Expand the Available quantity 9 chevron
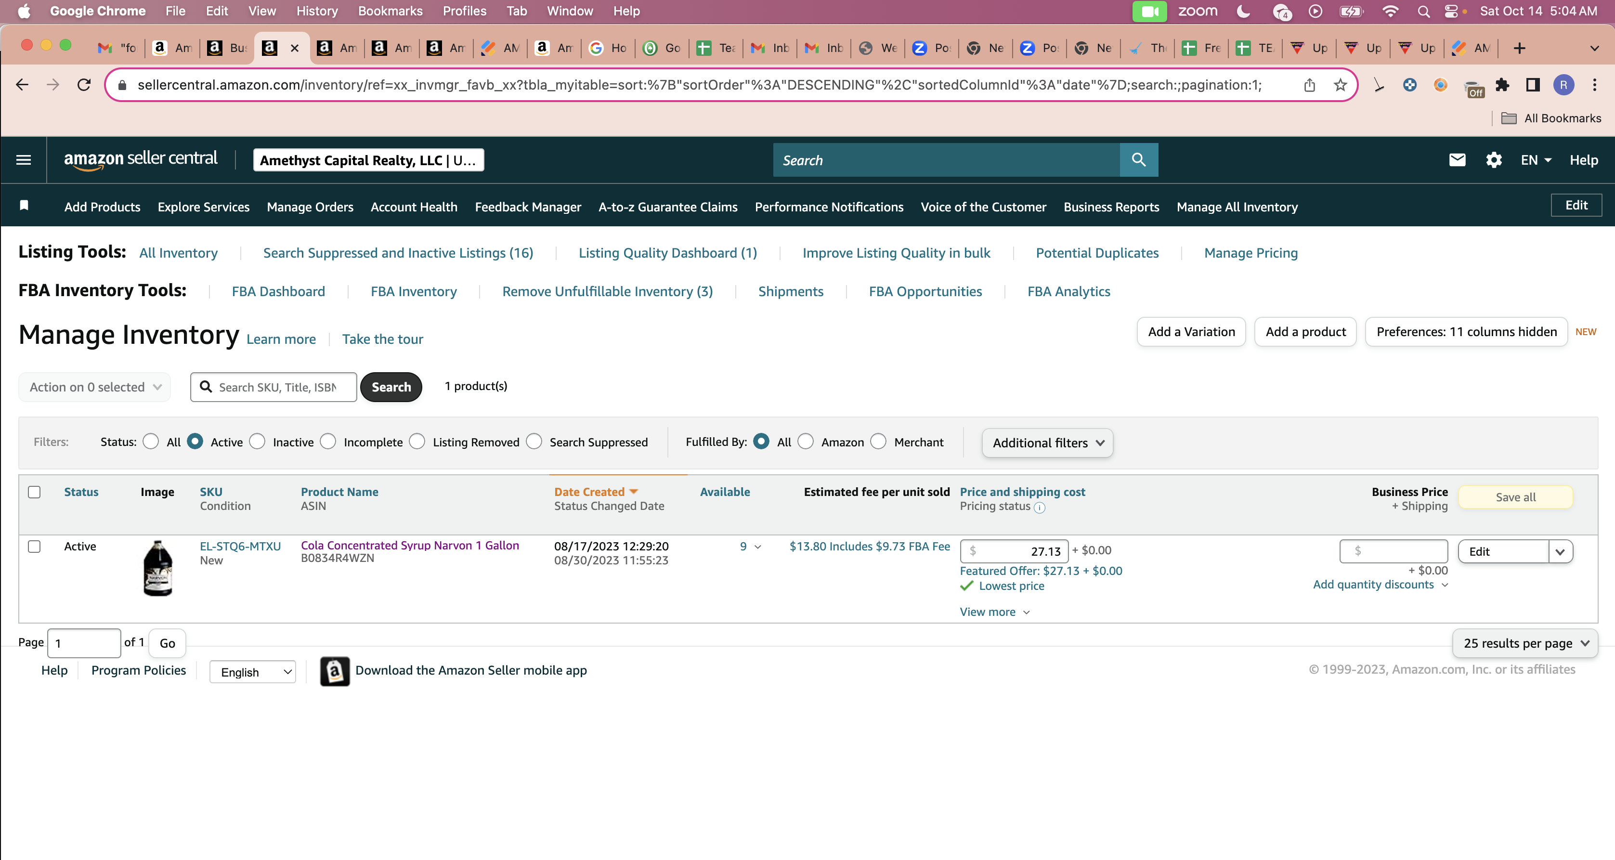This screenshot has height=860, width=1615. pos(757,547)
